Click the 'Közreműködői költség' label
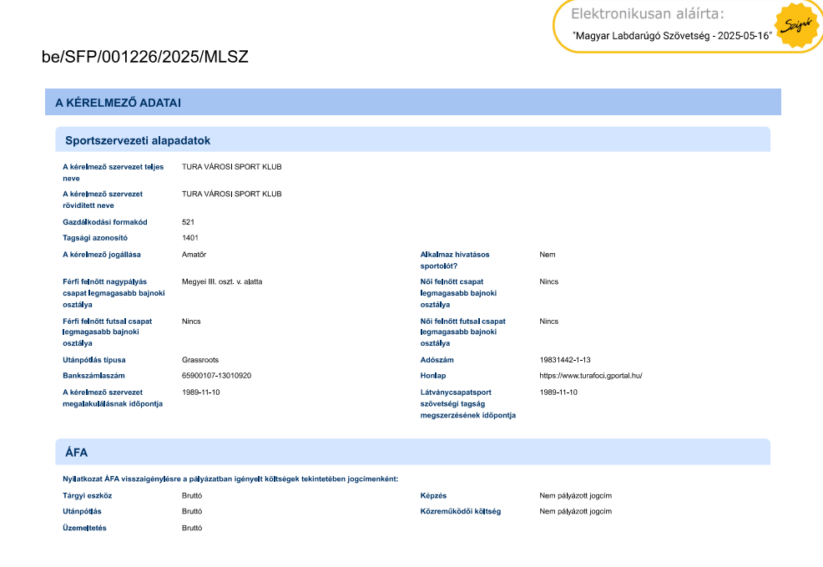823x567 pixels. [x=460, y=511]
